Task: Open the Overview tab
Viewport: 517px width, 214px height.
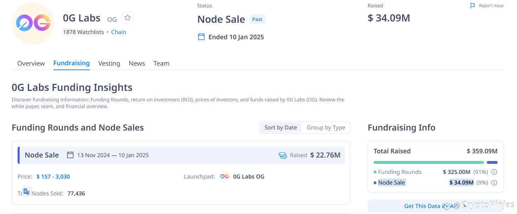Action: [x=31, y=63]
